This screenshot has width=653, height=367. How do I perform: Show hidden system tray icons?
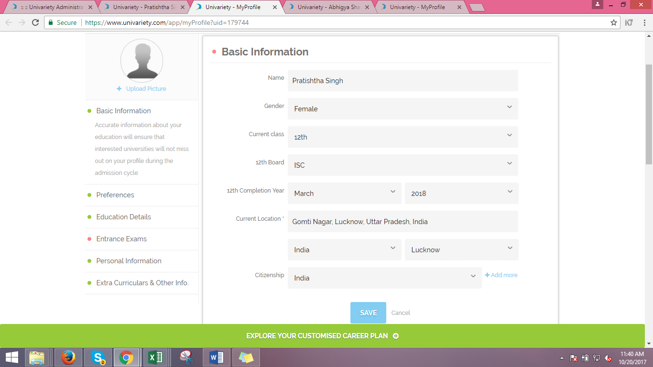click(562, 358)
